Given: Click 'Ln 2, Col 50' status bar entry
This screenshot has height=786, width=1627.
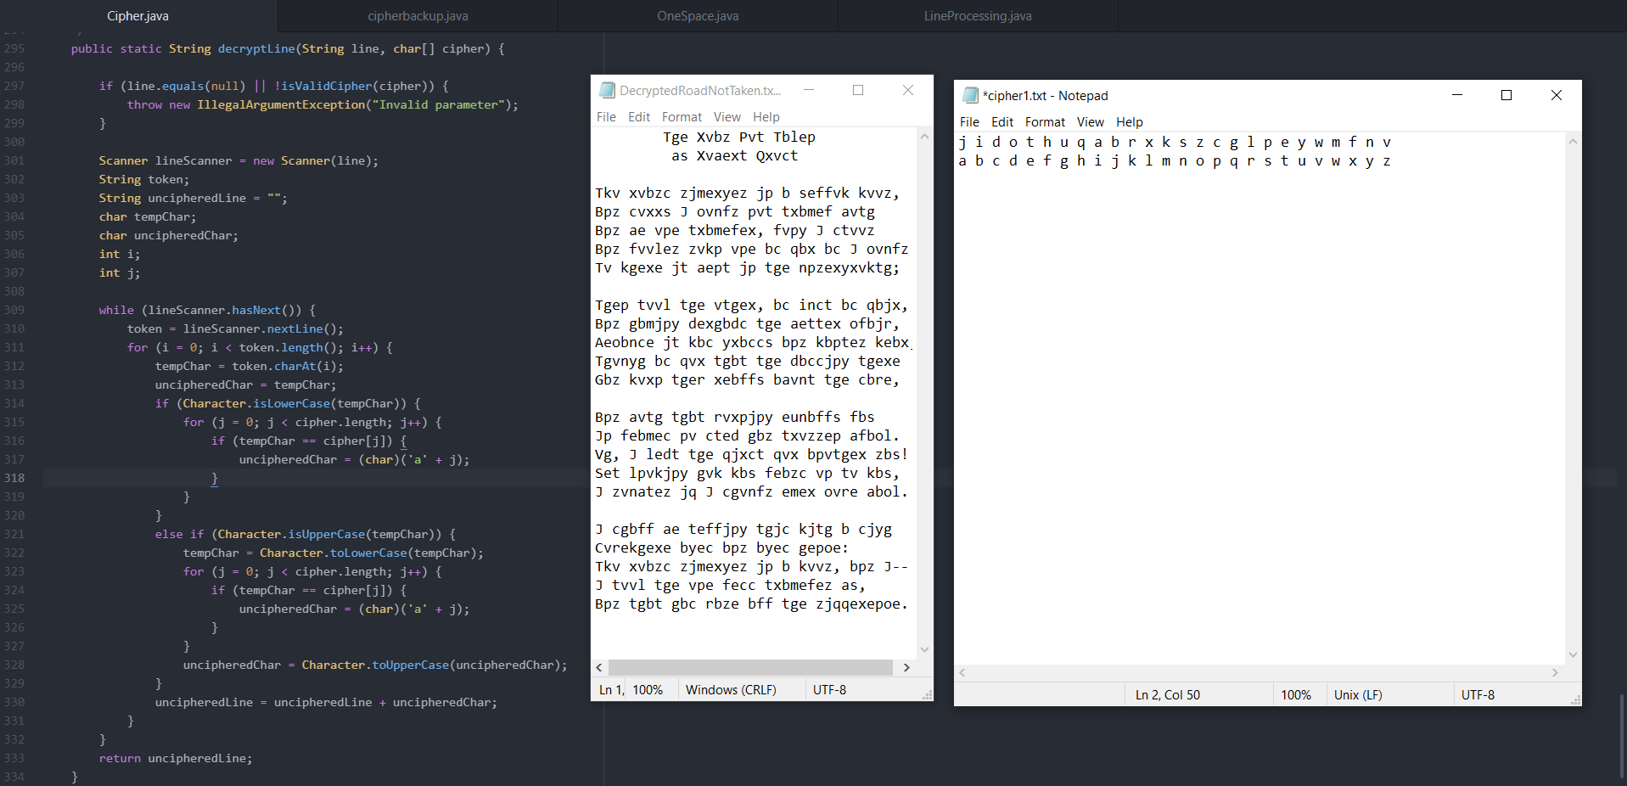Looking at the screenshot, I should point(1168,695).
